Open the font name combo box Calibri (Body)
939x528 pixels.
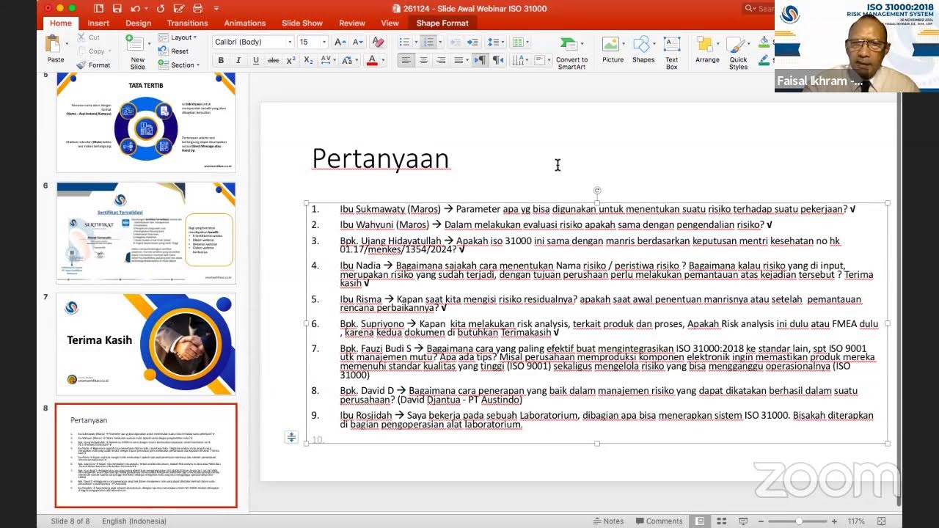(253, 43)
